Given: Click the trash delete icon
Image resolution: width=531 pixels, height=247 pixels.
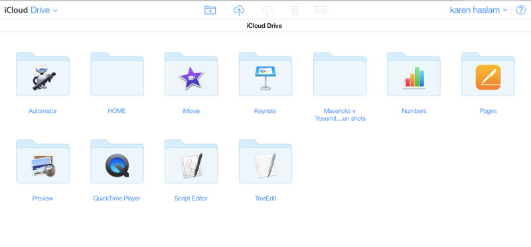Looking at the screenshot, I should click(x=295, y=10).
